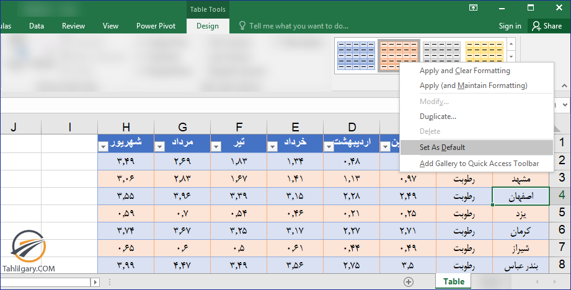Add a new sheet with plus button

[409, 281]
